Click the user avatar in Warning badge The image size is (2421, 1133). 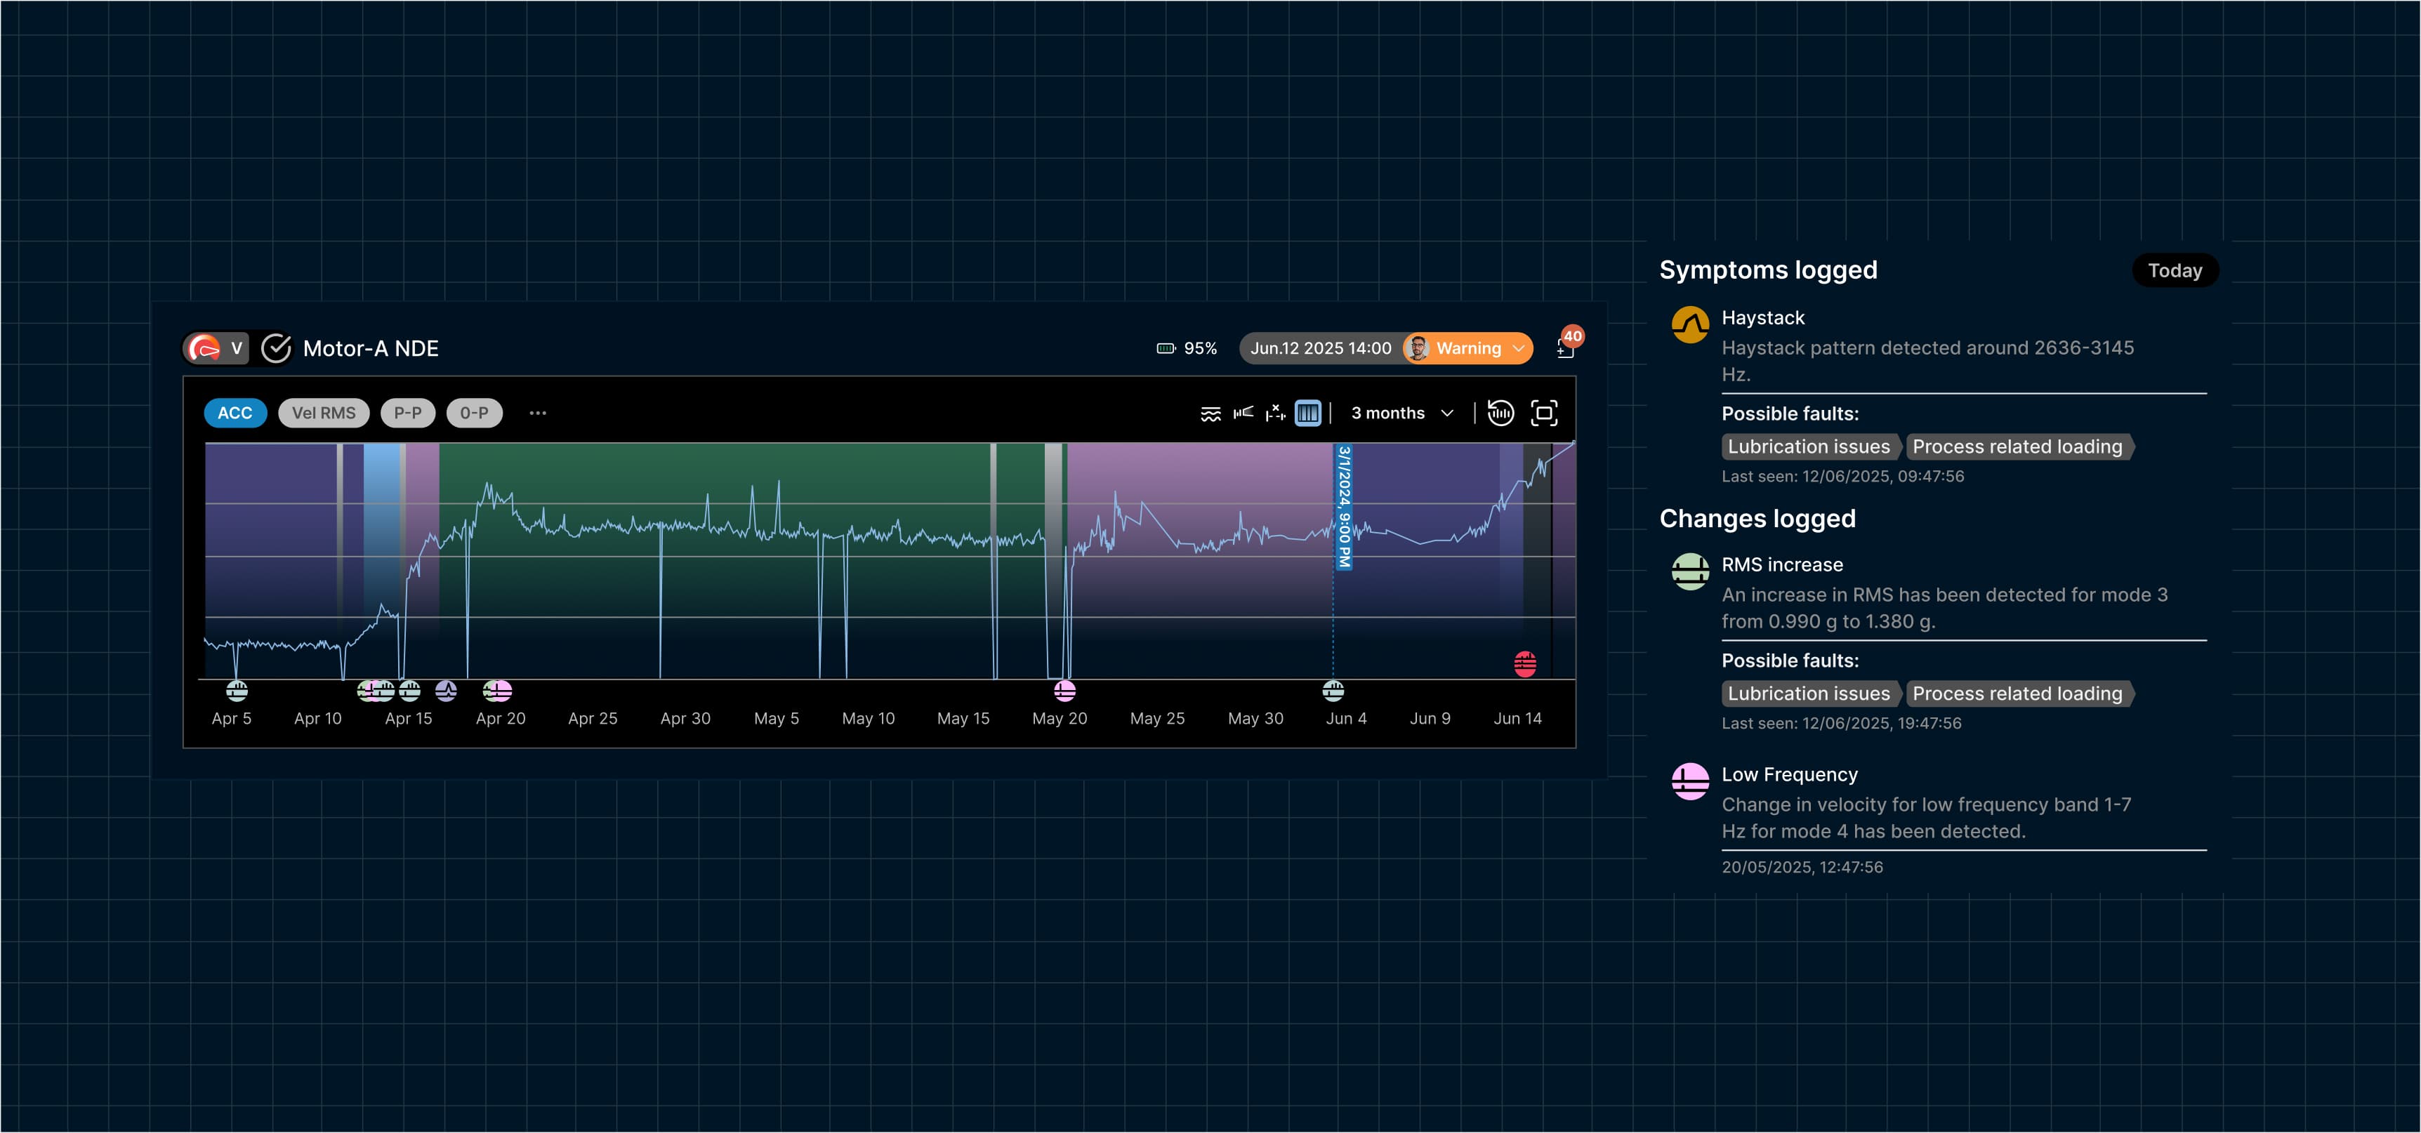1418,349
